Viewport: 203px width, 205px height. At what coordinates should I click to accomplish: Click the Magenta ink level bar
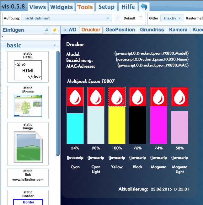158,125
